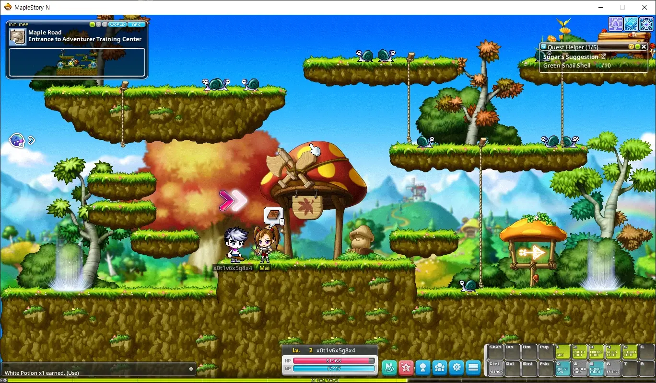
Task: Toggle the NPC list button in Mini Map
Action: click(x=137, y=24)
